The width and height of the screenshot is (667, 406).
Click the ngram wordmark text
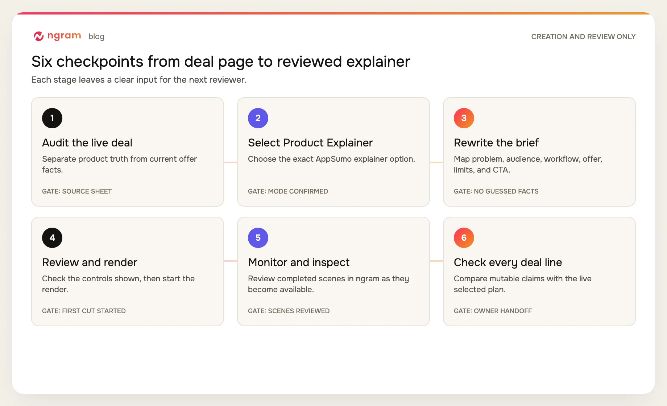64,36
